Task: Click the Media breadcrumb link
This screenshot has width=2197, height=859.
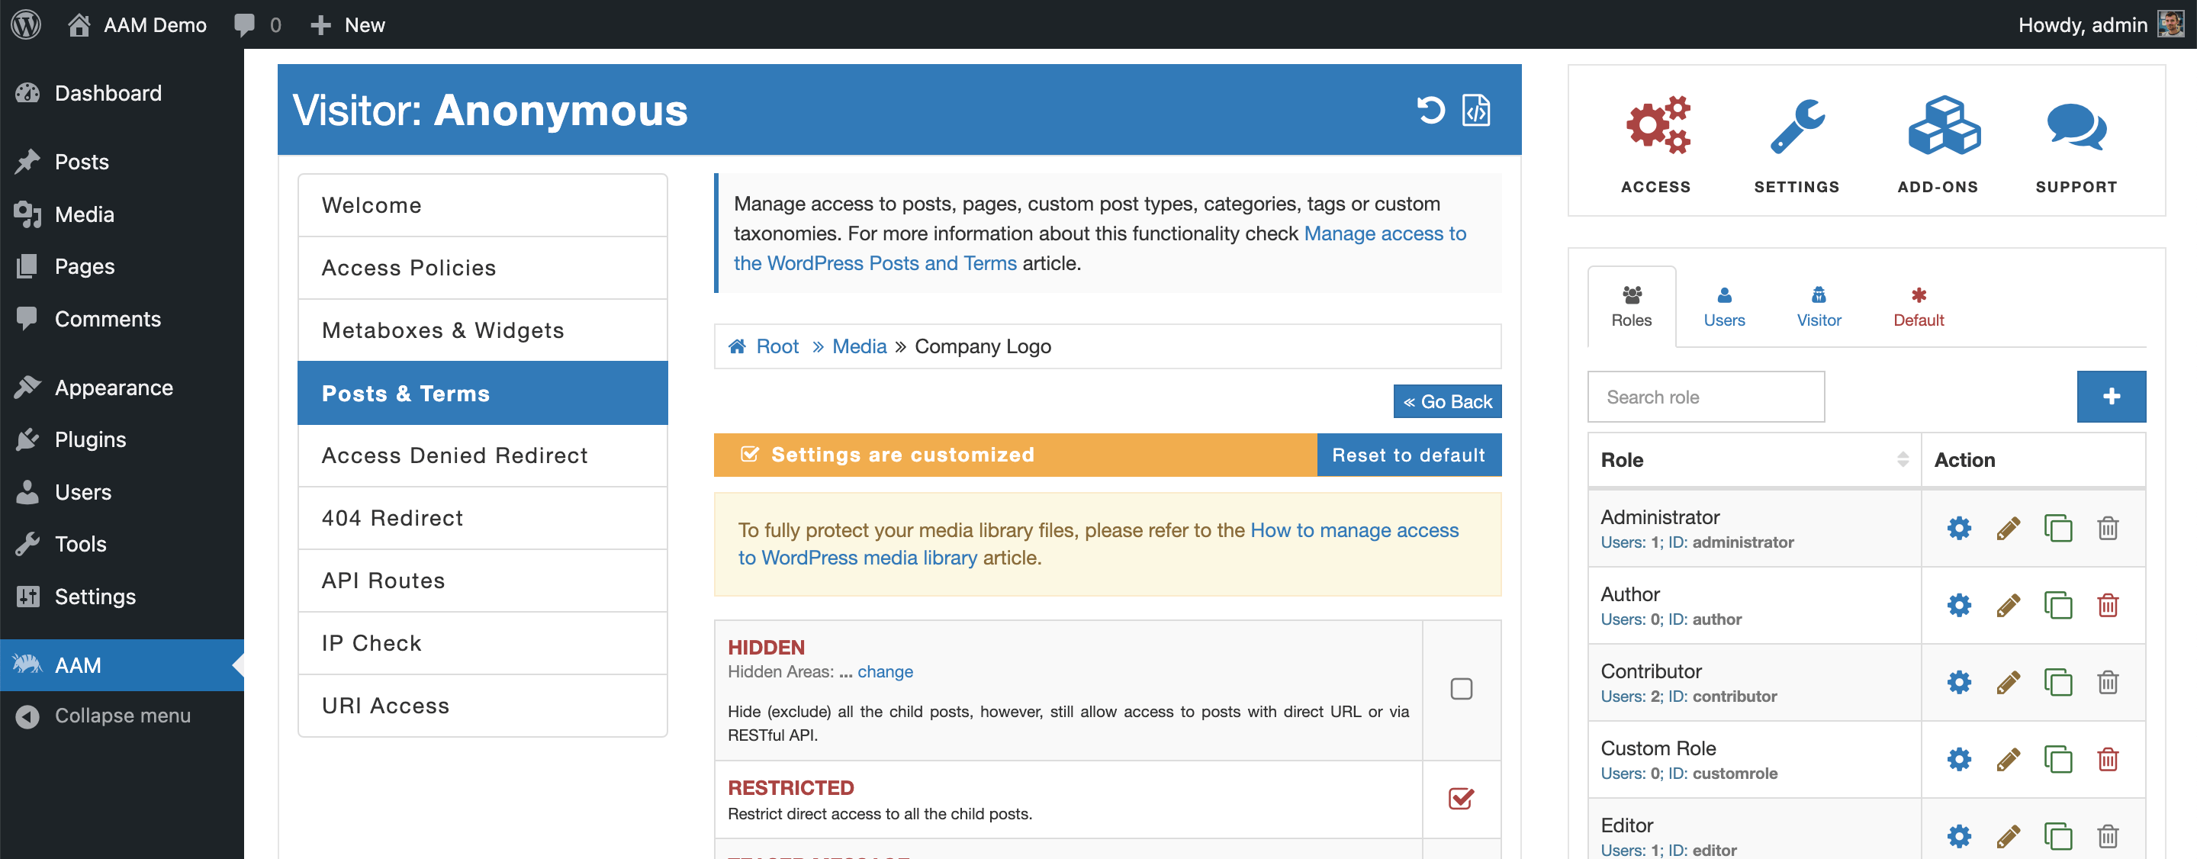Action: coord(859,346)
